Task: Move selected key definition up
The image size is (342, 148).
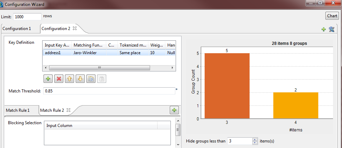Action: pyautogui.click(x=70, y=79)
